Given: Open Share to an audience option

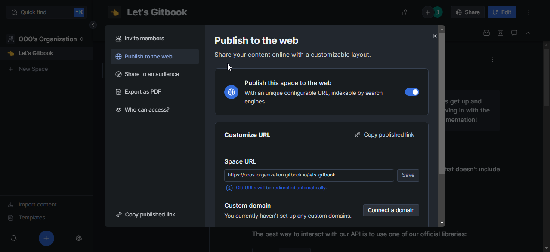Looking at the screenshot, I should [x=151, y=74].
